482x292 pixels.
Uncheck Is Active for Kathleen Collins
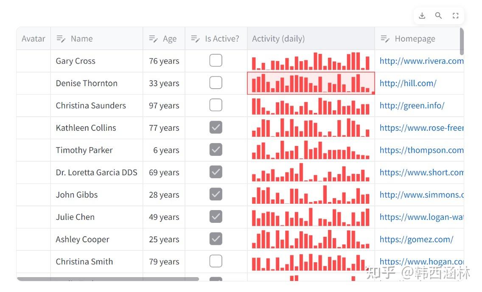[216, 128]
